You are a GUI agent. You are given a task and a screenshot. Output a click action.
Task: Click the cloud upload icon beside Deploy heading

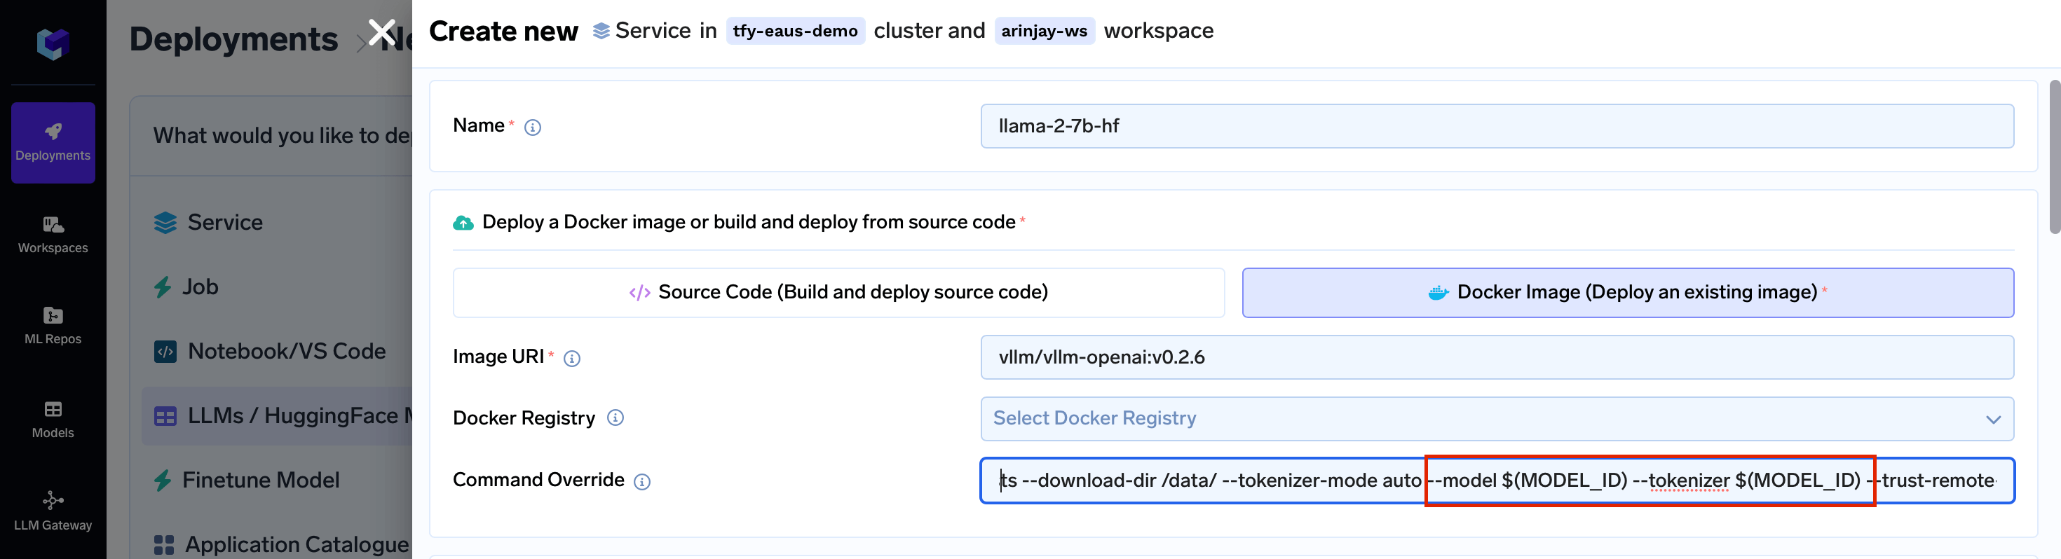point(463,222)
